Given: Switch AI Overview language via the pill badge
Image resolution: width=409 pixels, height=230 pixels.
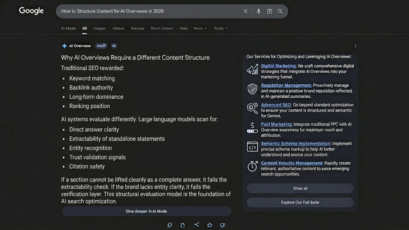Looking at the screenshot, I should pyautogui.click(x=101, y=46).
